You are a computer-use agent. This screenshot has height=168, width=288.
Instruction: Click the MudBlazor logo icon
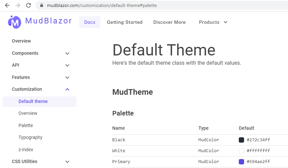14,22
